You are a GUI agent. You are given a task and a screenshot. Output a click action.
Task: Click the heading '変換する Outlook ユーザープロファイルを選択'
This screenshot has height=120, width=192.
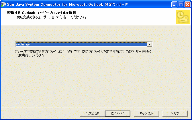point(42,13)
